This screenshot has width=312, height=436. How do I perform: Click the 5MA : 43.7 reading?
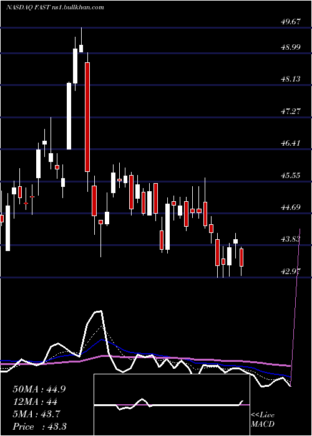click(36, 414)
